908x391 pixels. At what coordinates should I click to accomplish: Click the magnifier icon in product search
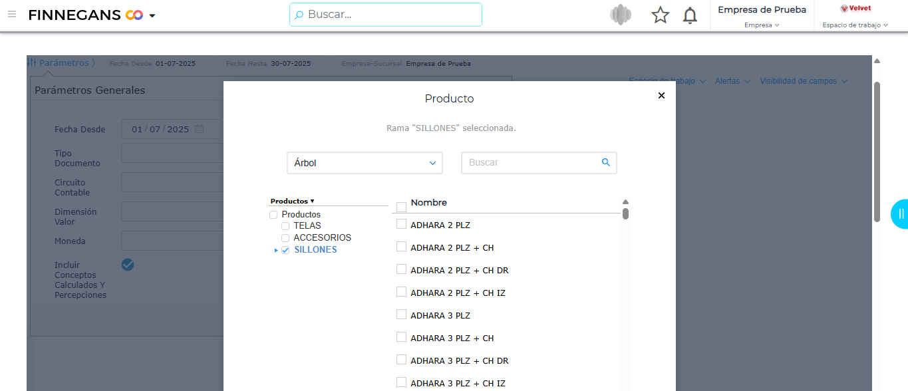tap(605, 162)
